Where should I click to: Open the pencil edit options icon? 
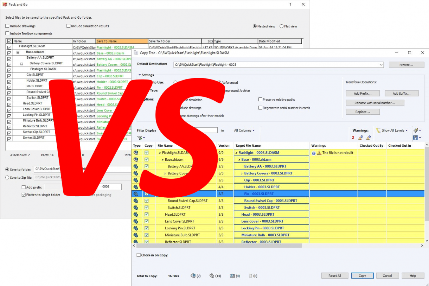pyautogui.click(x=416, y=130)
